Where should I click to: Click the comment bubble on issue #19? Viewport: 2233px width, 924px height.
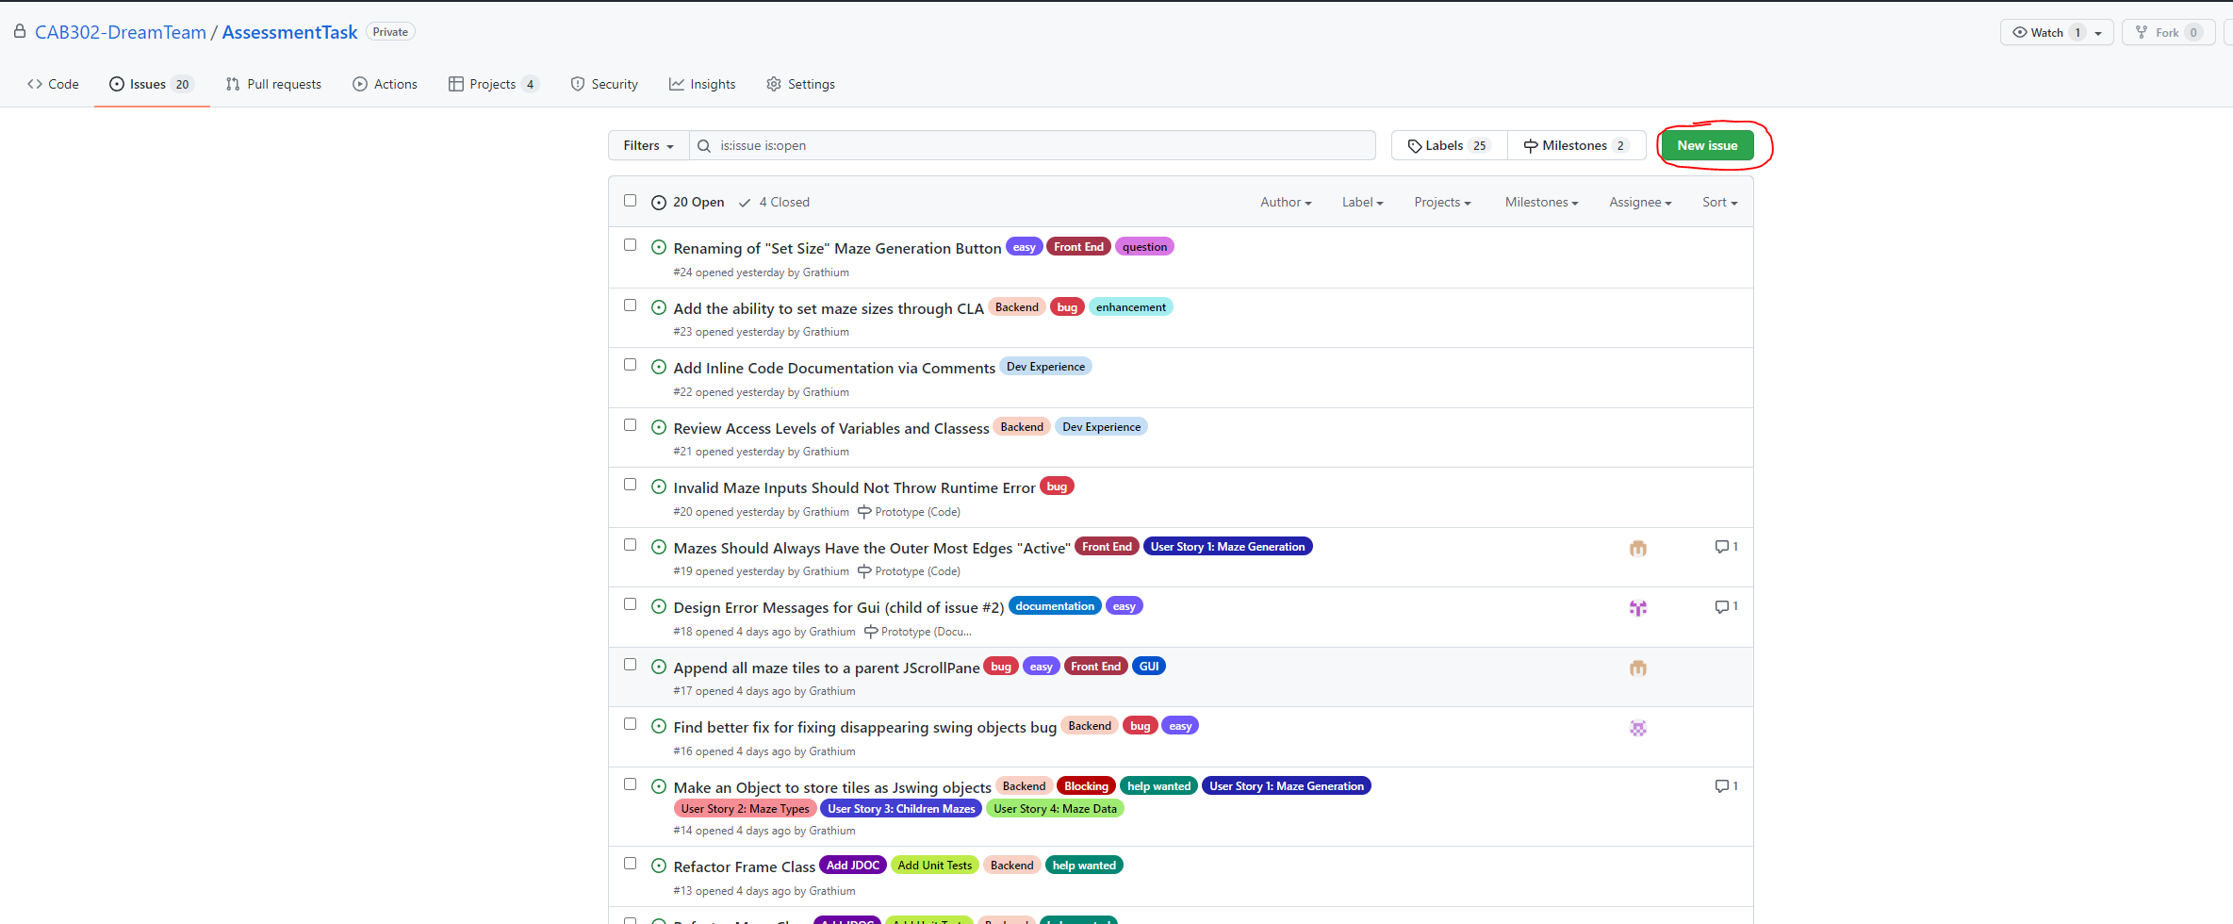pos(1721,546)
